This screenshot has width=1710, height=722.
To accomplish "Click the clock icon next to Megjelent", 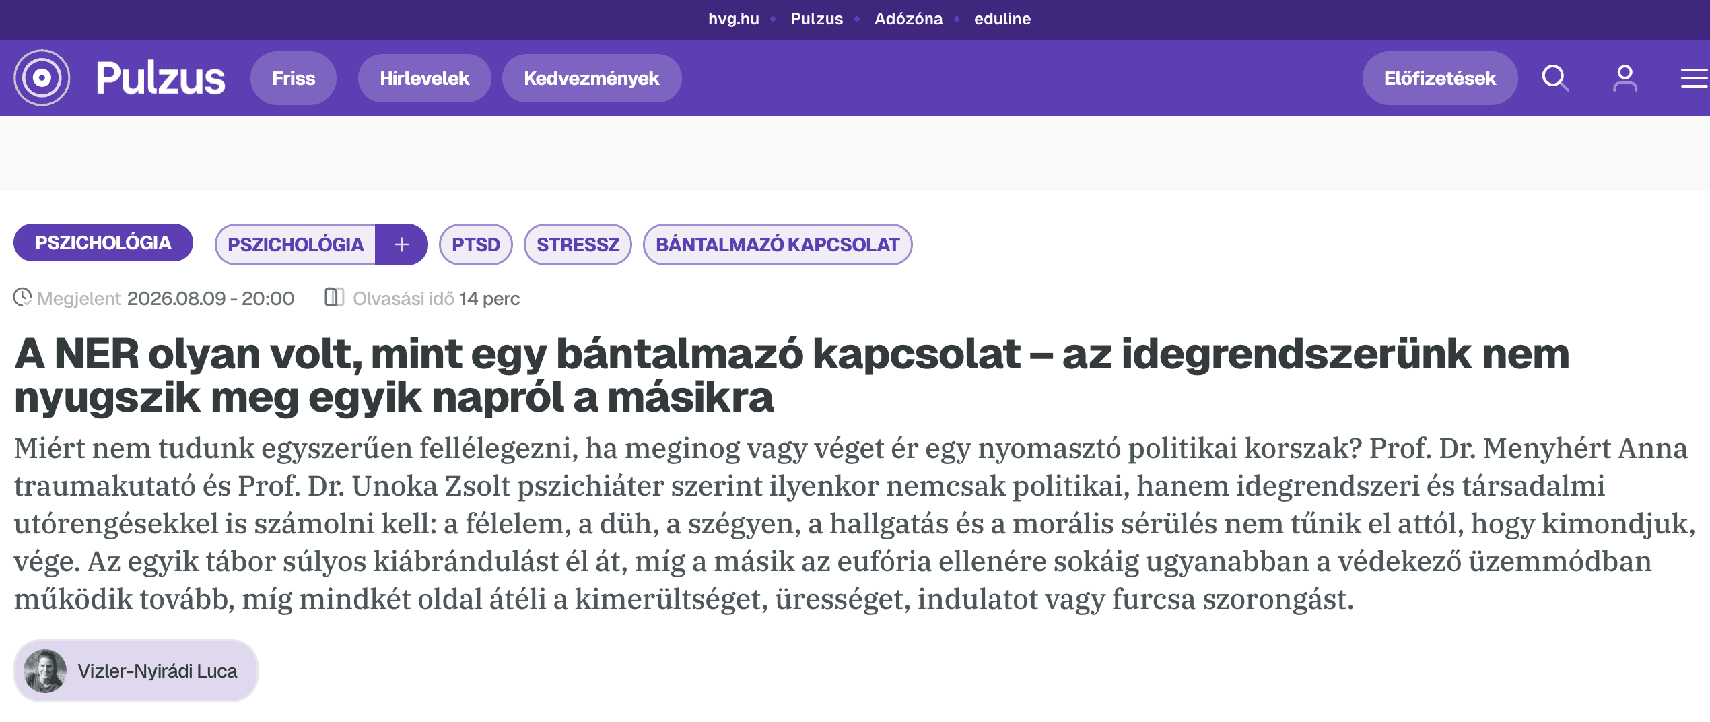I will pyautogui.click(x=23, y=297).
